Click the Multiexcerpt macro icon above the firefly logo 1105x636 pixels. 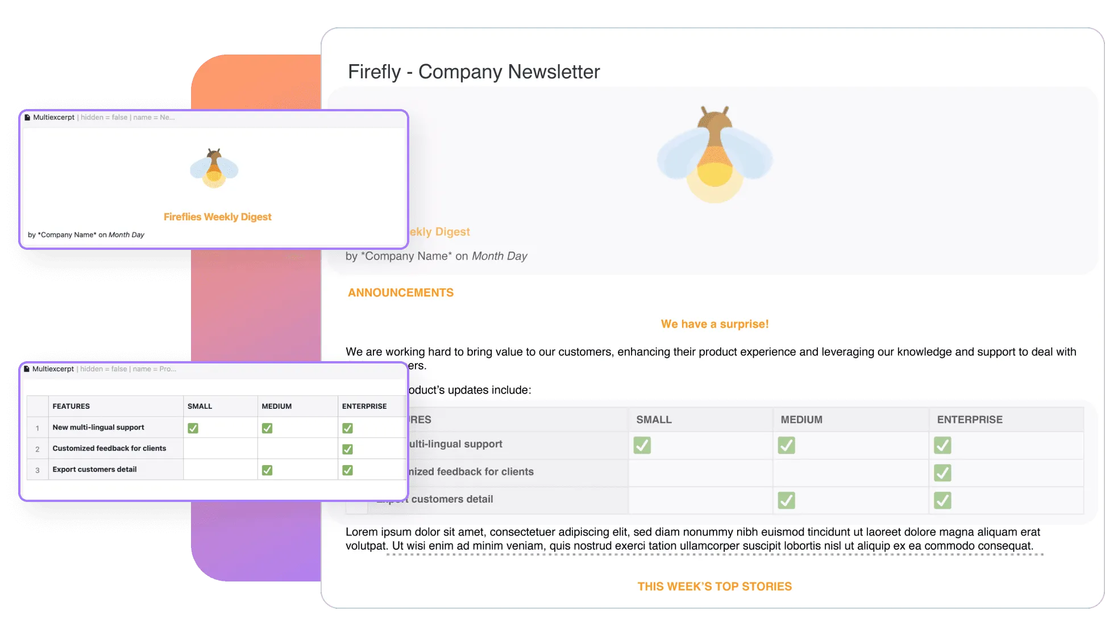27,118
